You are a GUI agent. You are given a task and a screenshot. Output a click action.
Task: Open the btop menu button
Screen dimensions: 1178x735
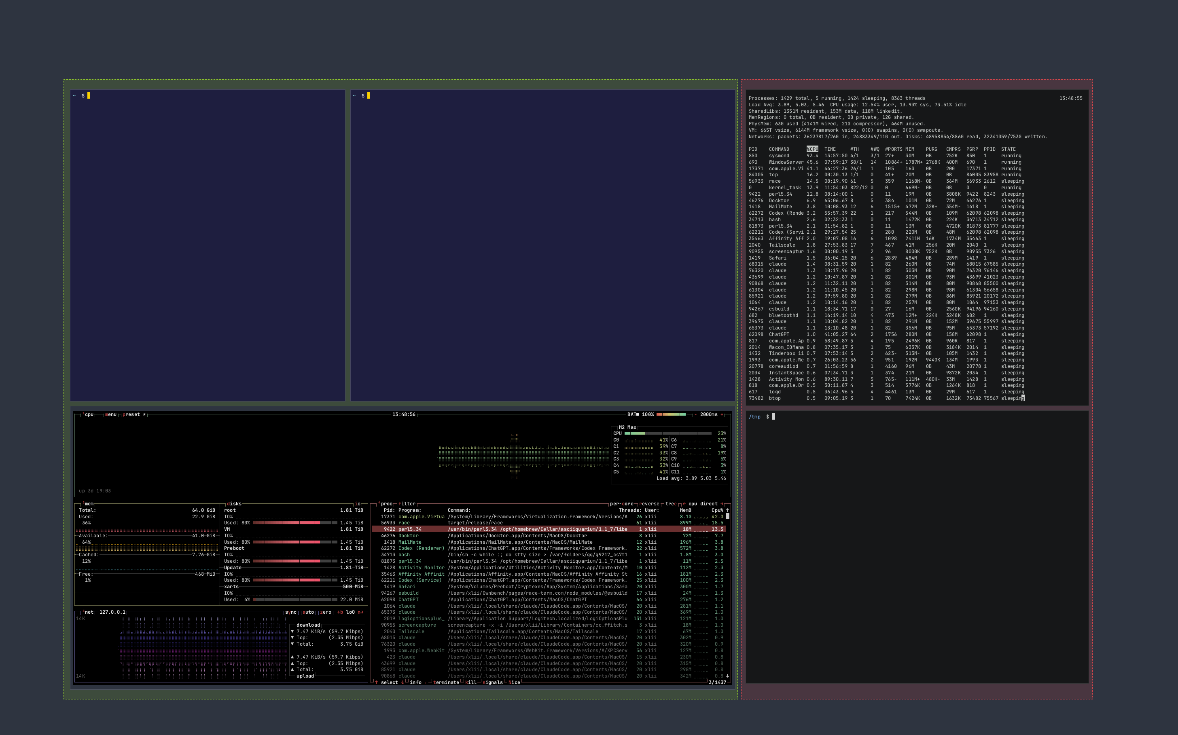(x=111, y=415)
